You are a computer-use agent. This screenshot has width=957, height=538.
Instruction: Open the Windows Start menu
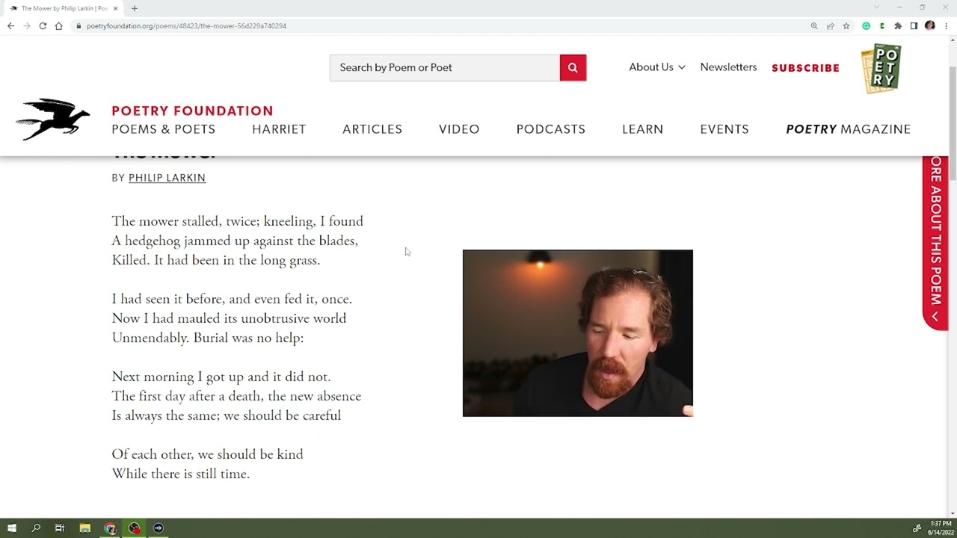(11, 528)
